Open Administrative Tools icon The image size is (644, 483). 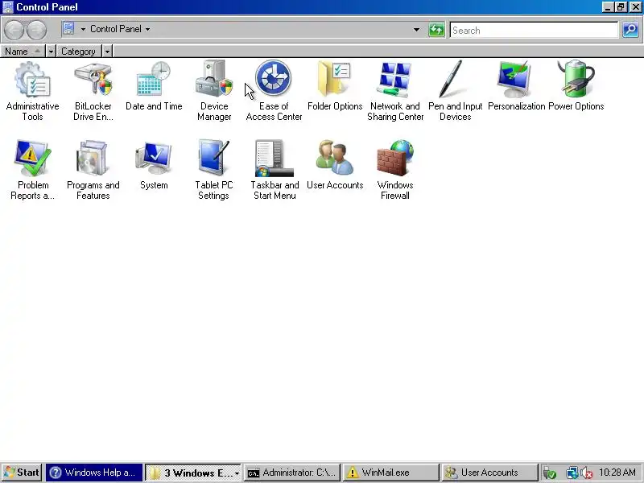[x=32, y=79]
